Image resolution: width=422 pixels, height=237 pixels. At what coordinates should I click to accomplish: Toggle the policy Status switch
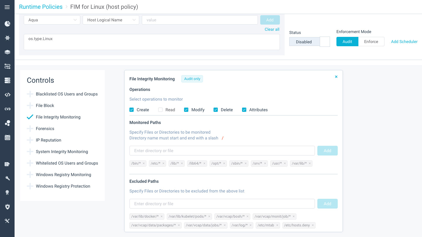(x=309, y=42)
